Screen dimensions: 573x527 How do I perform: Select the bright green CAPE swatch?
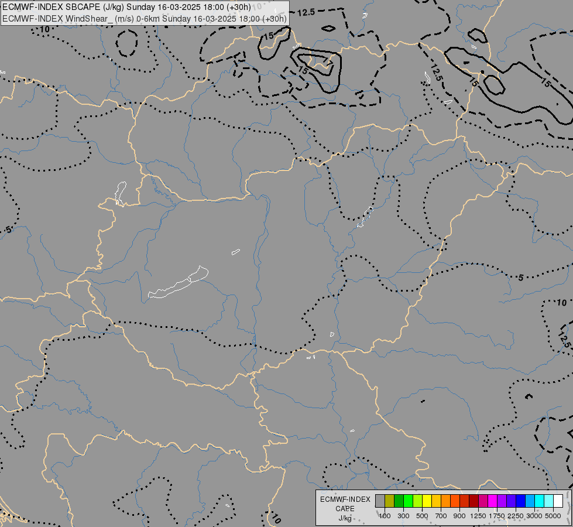point(408,501)
